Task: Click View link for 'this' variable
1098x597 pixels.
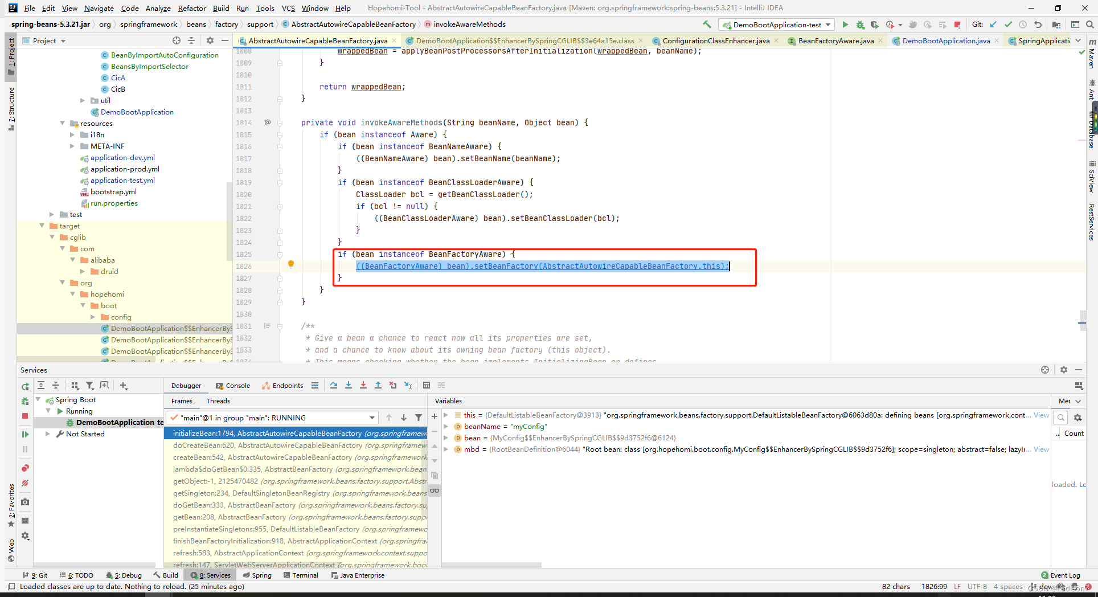Action: 1041,415
